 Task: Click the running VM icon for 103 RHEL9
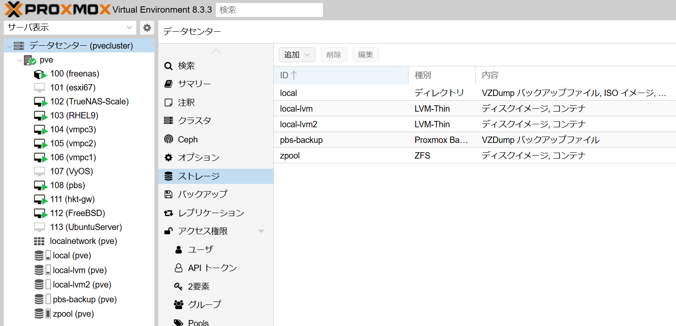(41, 116)
